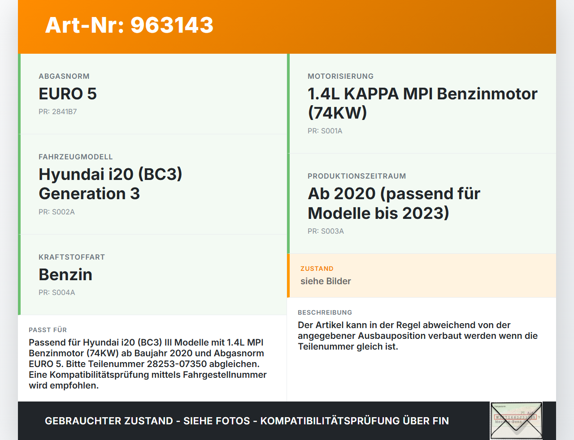This screenshot has width=574, height=440.
Task: Click the Art-Nr: 963143 header
Action: click(129, 26)
